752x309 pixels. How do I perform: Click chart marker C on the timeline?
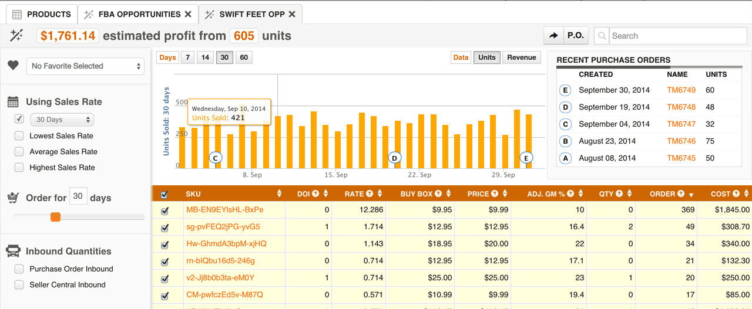216,158
